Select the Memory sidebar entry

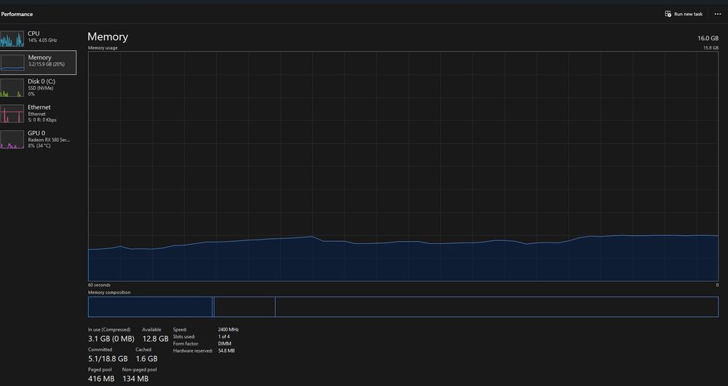coord(38,63)
